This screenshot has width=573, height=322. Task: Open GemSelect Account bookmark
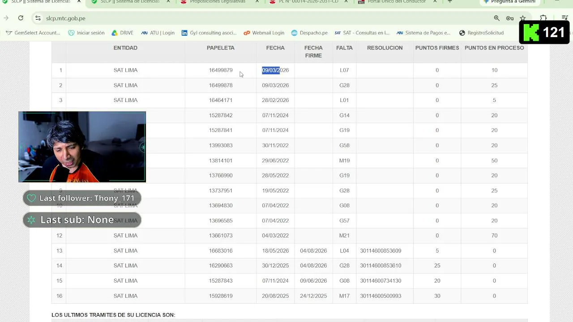point(33,33)
